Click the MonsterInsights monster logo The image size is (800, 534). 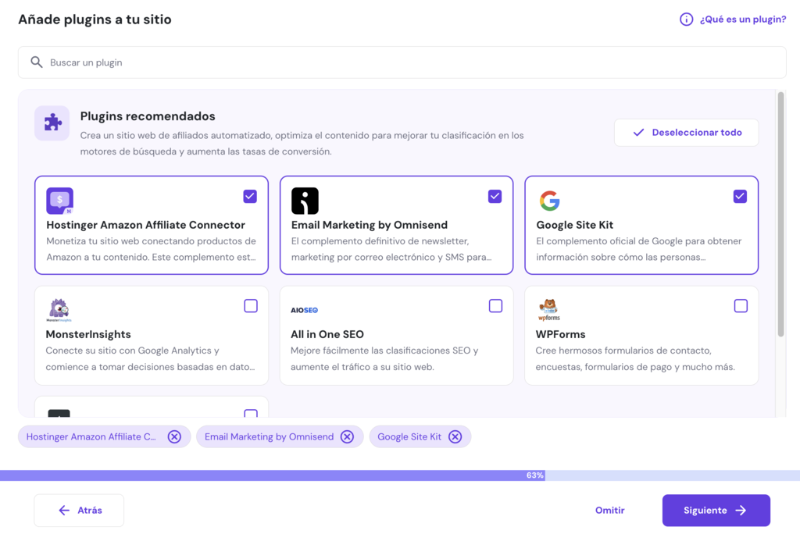(x=59, y=310)
